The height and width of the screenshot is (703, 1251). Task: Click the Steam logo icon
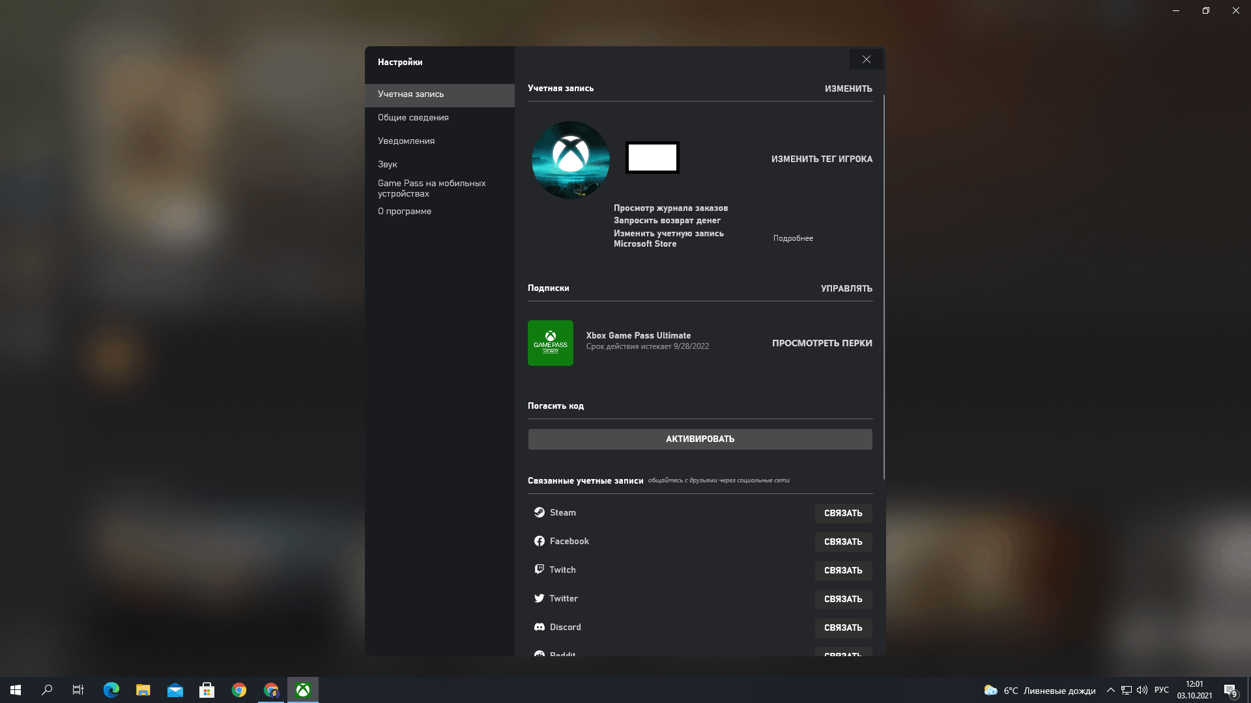(x=539, y=512)
